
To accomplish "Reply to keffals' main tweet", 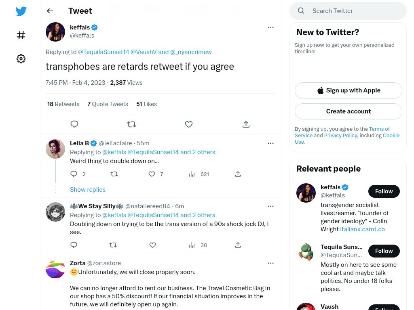I will 74,124.
